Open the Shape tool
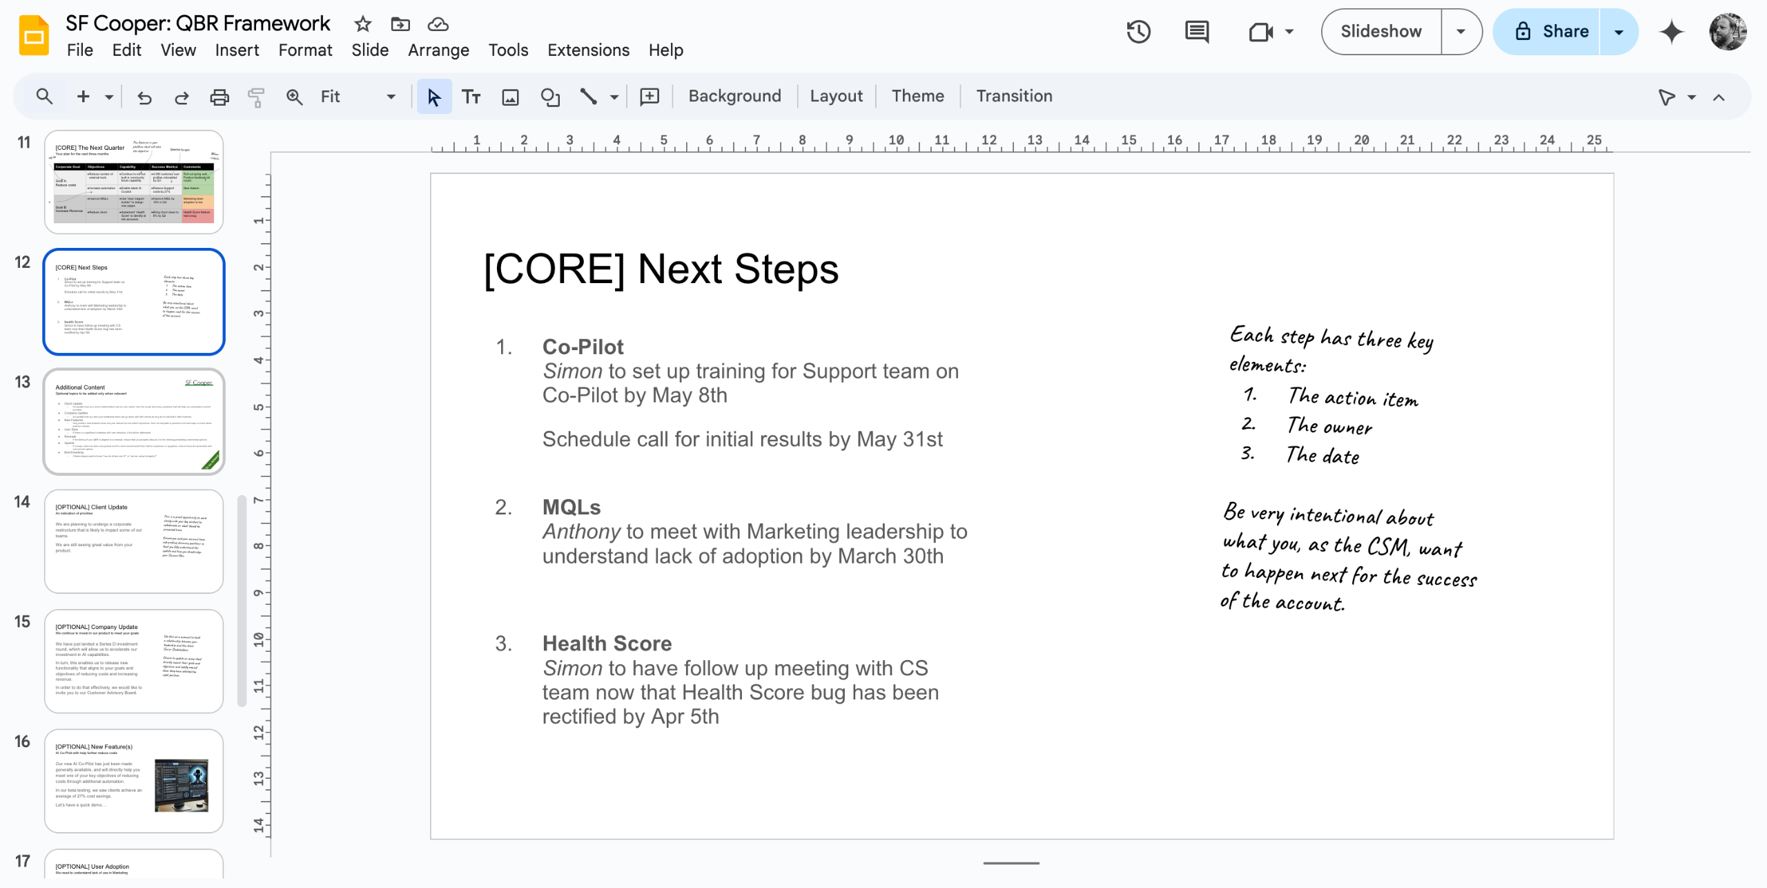 tap(549, 97)
